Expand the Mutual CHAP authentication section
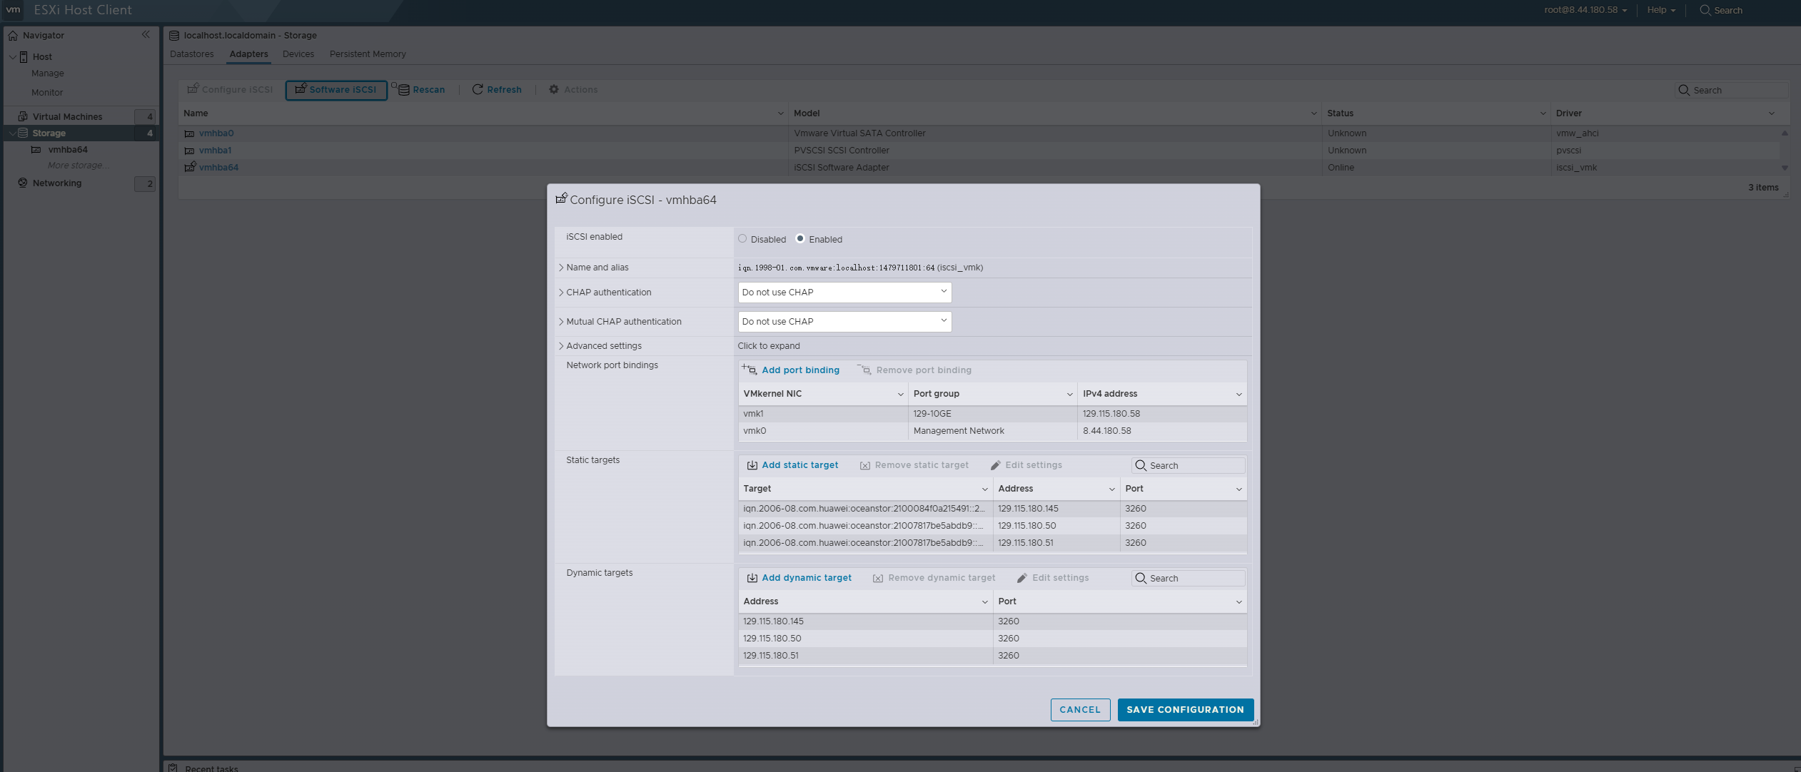1801x772 pixels. click(x=561, y=322)
